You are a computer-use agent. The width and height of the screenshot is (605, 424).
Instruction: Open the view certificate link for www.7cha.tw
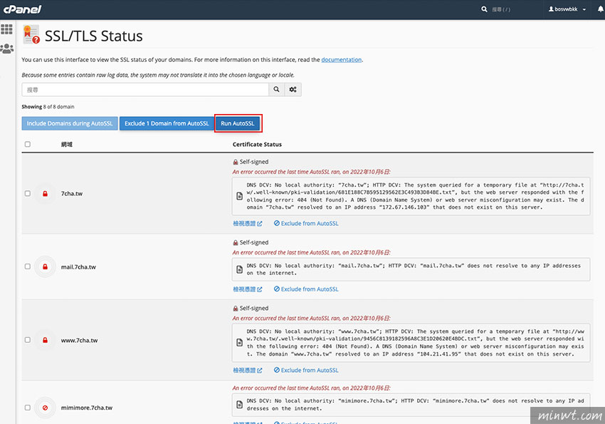click(247, 371)
